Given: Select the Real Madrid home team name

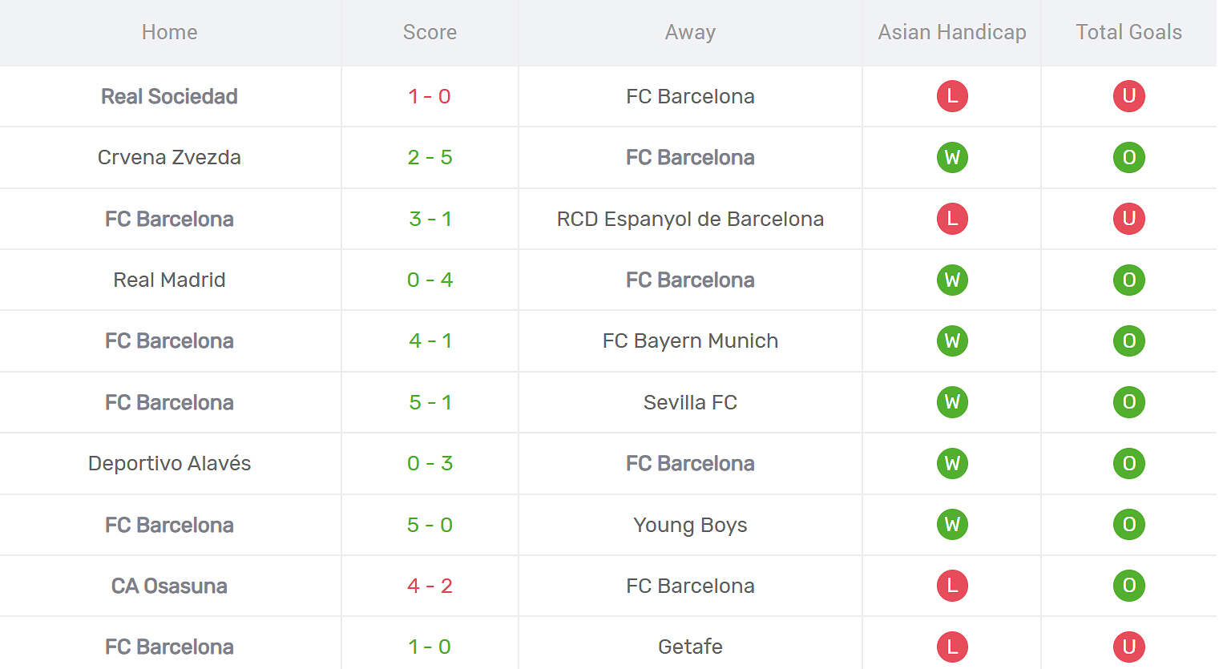Looking at the screenshot, I should [x=169, y=280].
